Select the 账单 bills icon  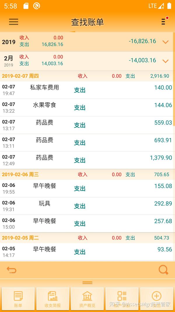click(x=18, y=298)
